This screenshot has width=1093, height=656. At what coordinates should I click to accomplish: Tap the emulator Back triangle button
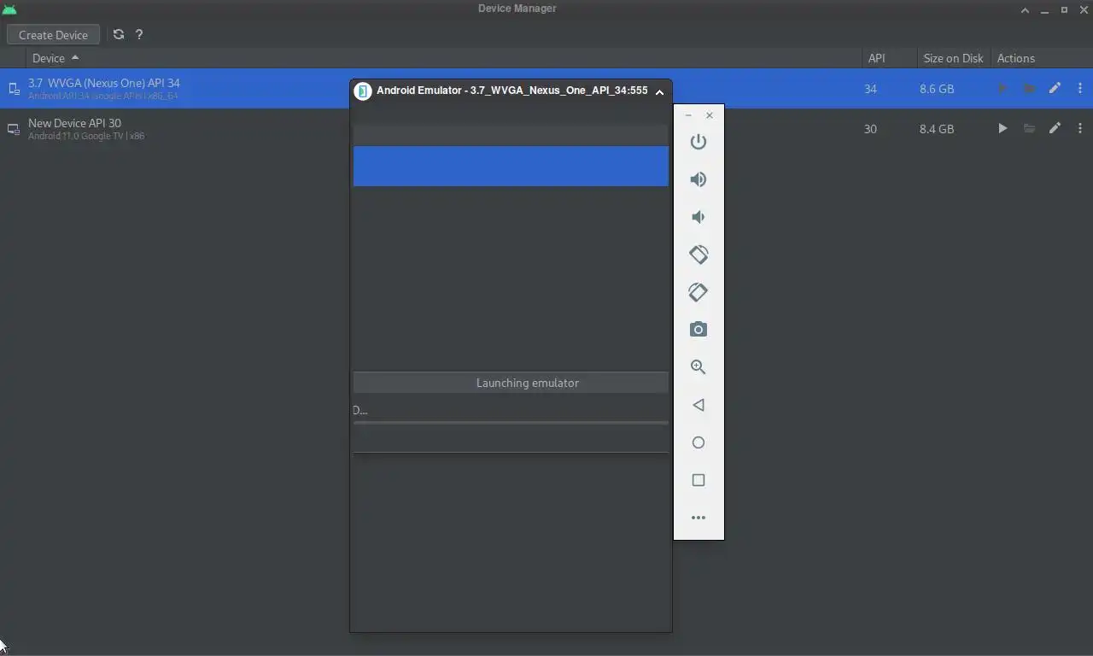[x=698, y=405]
